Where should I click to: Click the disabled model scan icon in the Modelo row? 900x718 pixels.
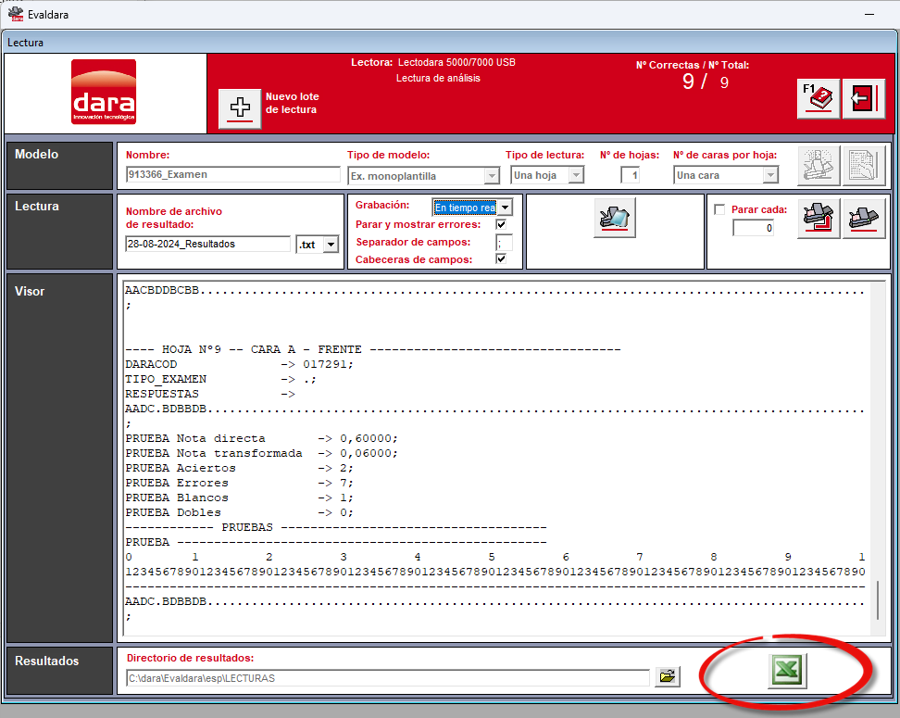(819, 166)
